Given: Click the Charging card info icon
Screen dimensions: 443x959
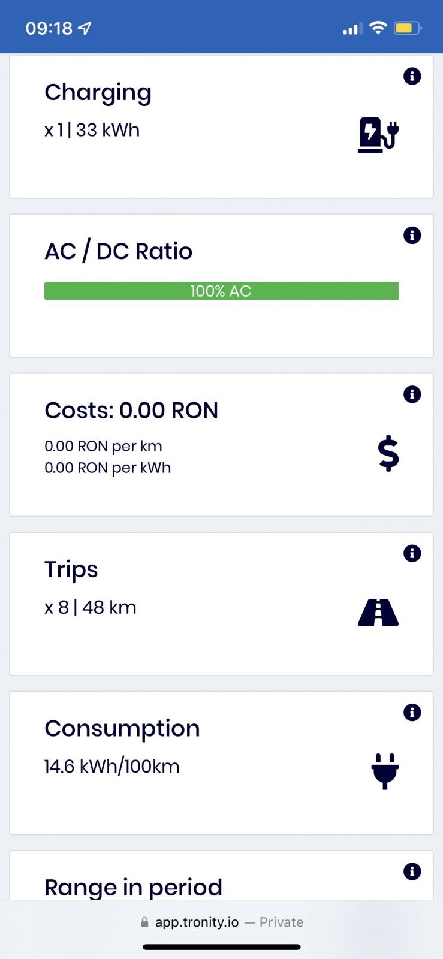Looking at the screenshot, I should pyautogui.click(x=412, y=76).
